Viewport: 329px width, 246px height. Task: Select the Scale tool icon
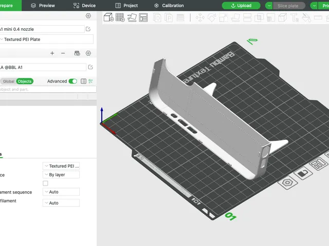224,17
